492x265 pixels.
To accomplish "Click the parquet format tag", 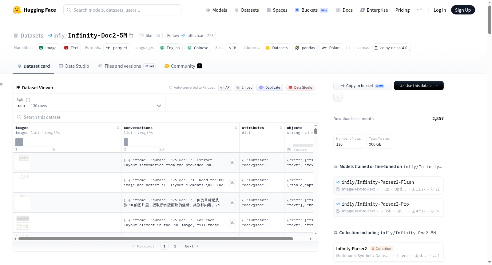I will [117, 48].
